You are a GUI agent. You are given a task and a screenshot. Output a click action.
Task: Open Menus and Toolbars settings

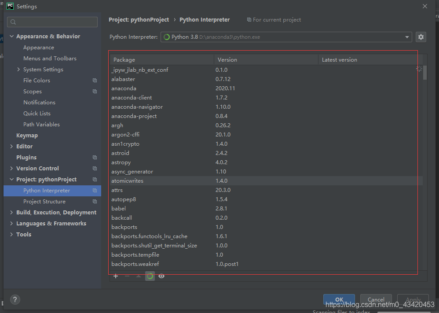pyautogui.click(x=50, y=58)
